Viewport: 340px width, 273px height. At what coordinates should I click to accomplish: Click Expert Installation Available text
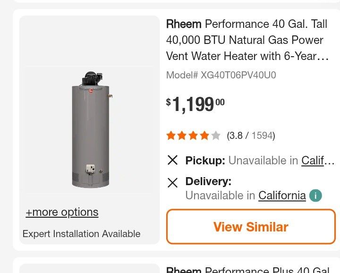click(81, 234)
